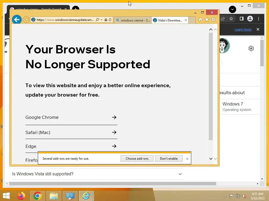Image resolution: width=269 pixels, height=201 pixels.
Task: Click Chrome vertical scrollbar down arrow
Action: [x=262, y=179]
